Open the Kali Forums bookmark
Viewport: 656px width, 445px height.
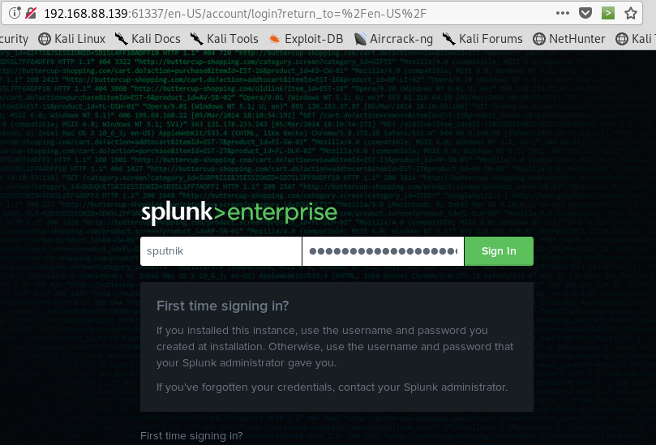click(x=482, y=39)
